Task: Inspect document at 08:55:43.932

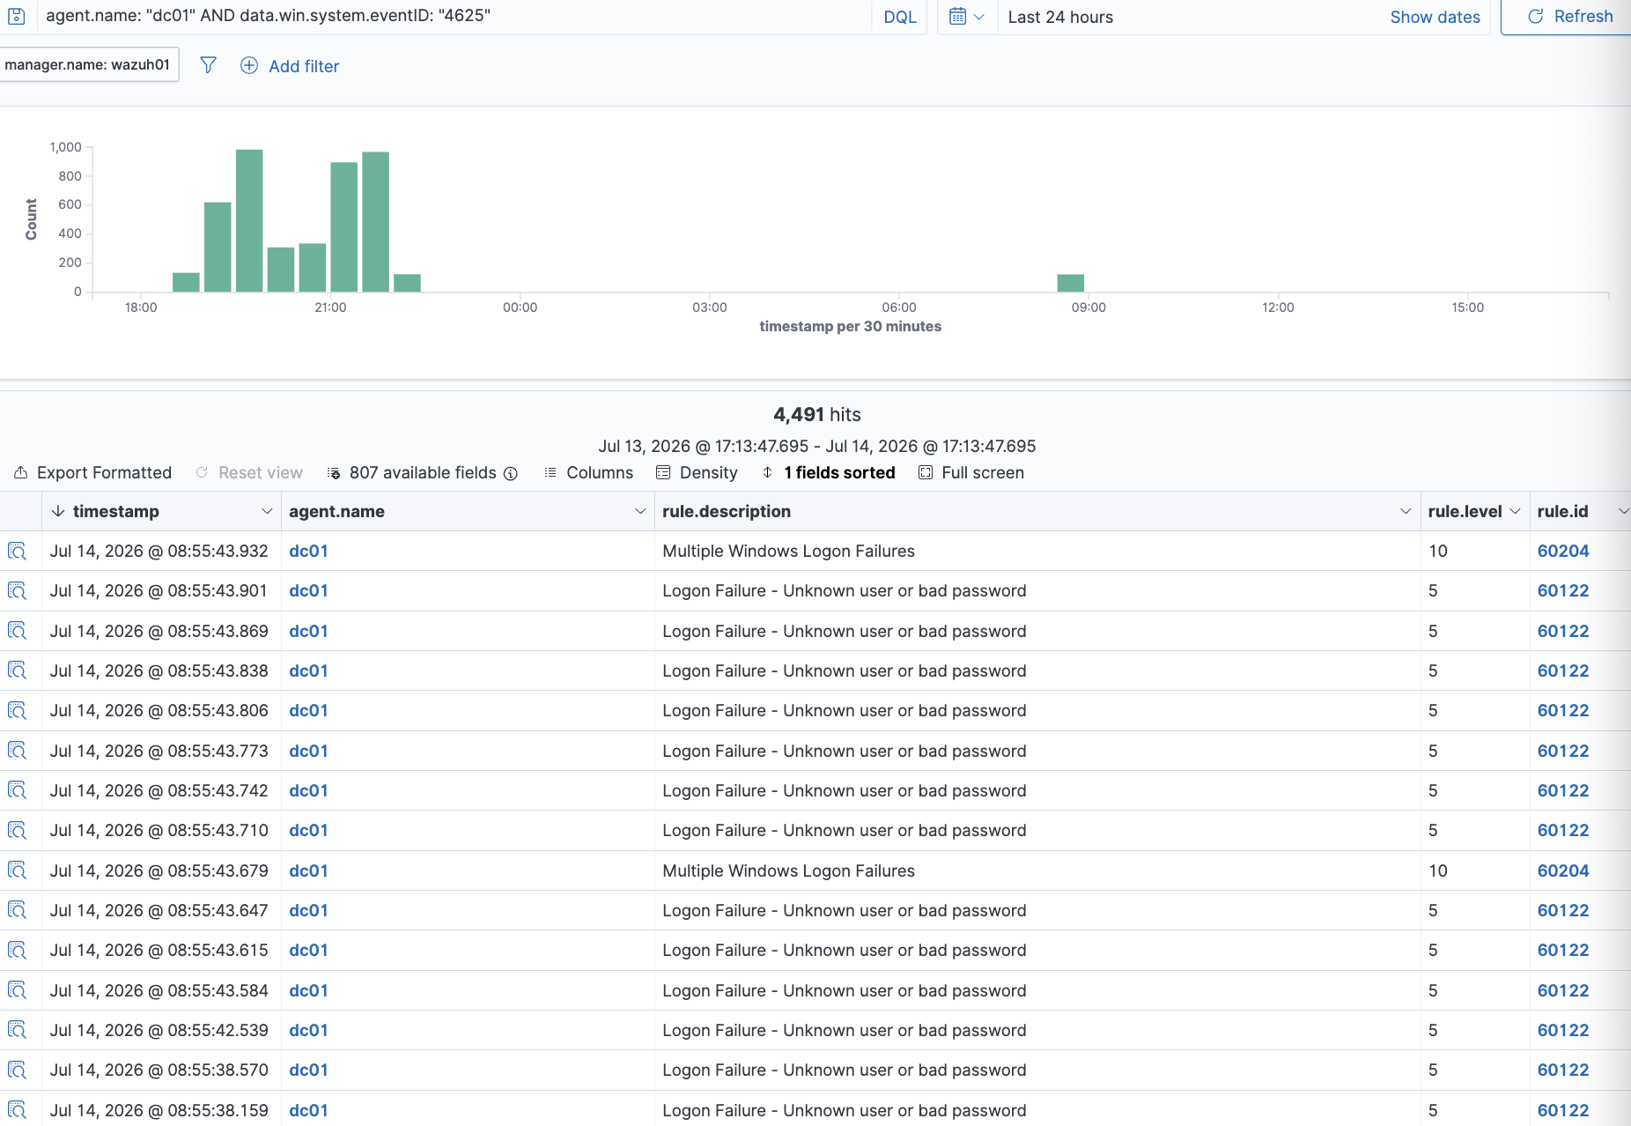Action: [17, 552]
